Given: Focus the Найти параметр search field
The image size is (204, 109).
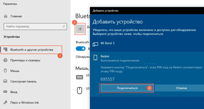Looking at the screenshot, I should tap(35, 26).
